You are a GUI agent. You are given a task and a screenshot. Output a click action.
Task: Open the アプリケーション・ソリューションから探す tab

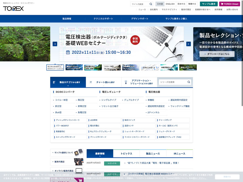point(139,82)
